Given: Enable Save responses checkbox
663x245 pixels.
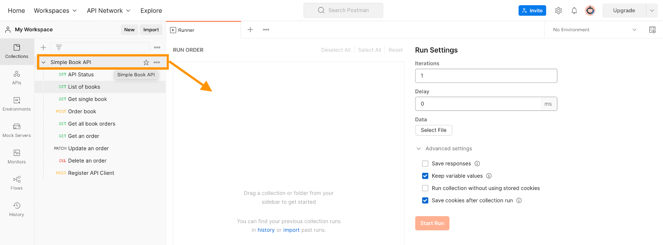Looking at the screenshot, I should click(x=425, y=163).
